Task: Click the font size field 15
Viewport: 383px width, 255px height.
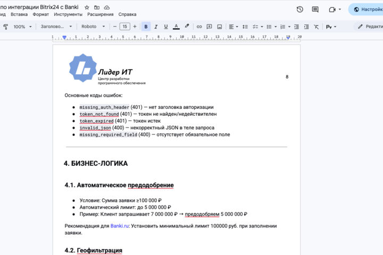Action: tap(124, 27)
